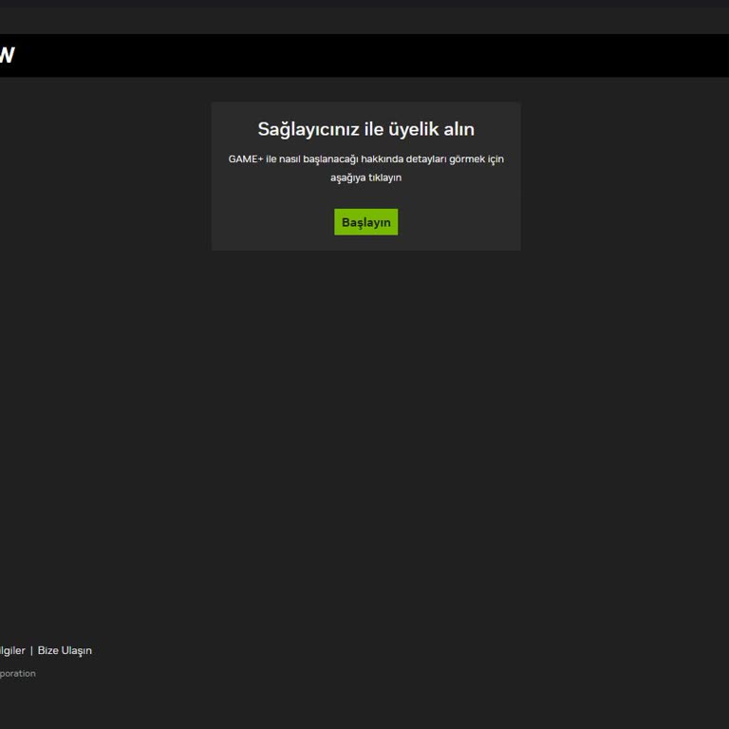Viewport: 729px width, 729px height.
Task: Open the Bize Ulaşın footer link
Action: 65,650
